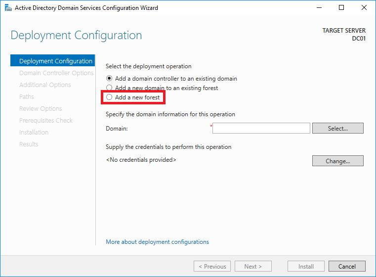The height and width of the screenshot is (277, 376).
Task: Go to Prerequisites Check step
Action: click(x=46, y=121)
